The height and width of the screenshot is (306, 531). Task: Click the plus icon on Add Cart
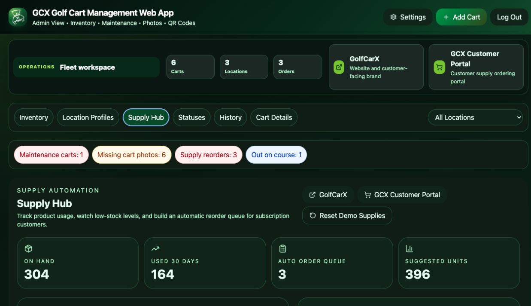pos(446,17)
